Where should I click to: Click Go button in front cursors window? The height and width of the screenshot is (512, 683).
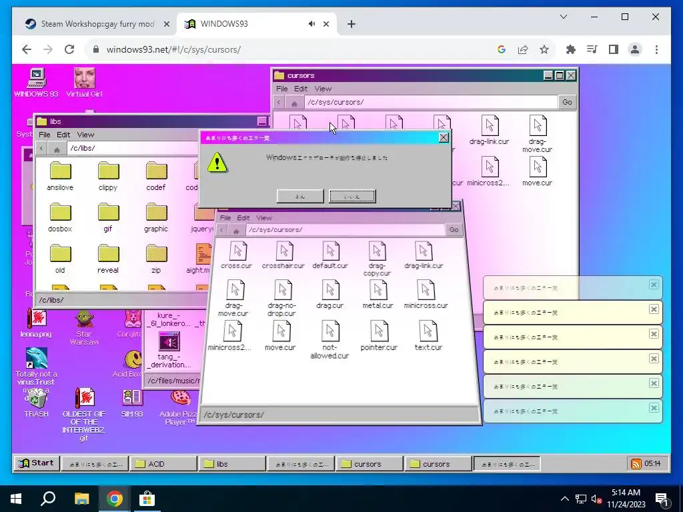[x=454, y=229]
